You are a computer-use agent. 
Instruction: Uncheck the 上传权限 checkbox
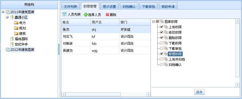point(161,27)
